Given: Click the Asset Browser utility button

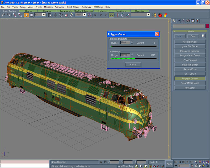Looking at the screenshot, I should tap(190, 42).
